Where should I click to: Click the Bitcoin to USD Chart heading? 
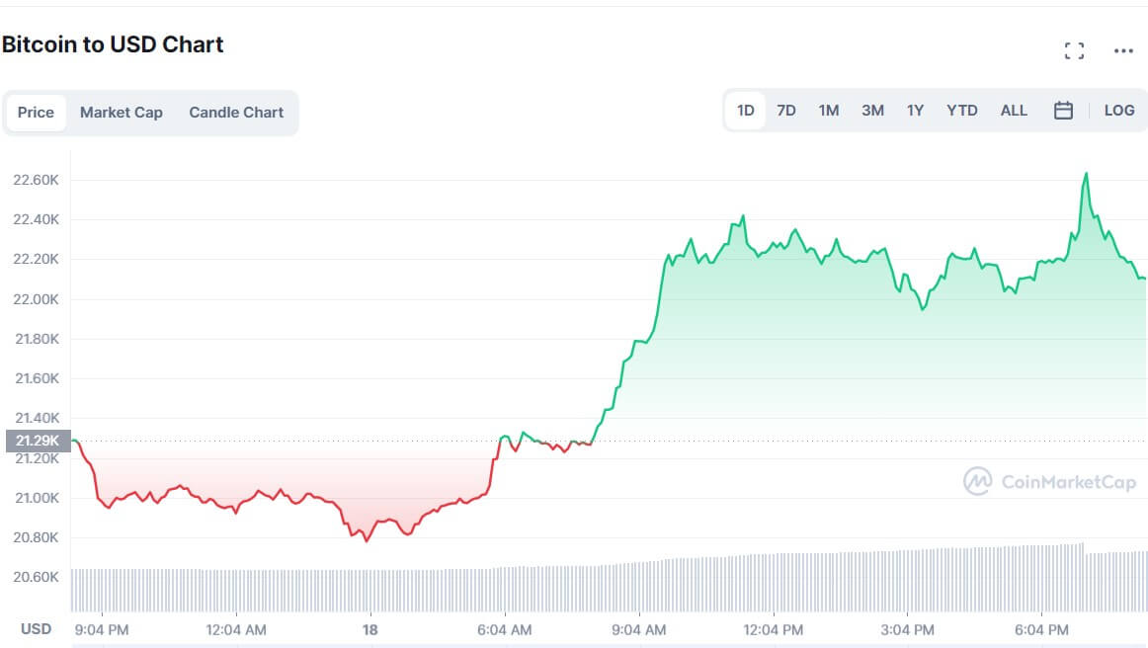tap(113, 44)
